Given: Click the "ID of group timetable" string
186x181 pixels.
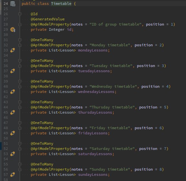Looking at the screenshot, I should 115,24.
